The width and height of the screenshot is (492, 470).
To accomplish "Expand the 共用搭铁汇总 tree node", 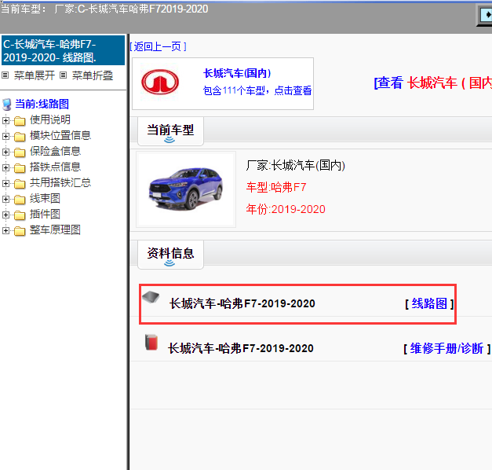I will [x=5, y=183].
